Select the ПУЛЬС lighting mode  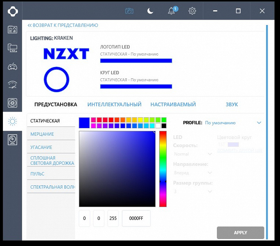(x=51, y=173)
